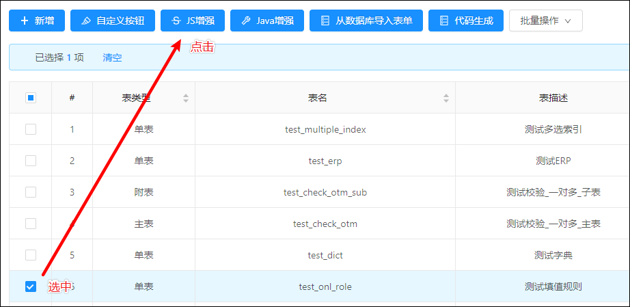
Task: Click the database icon on 从数据库导入表单
Action: pos(325,21)
